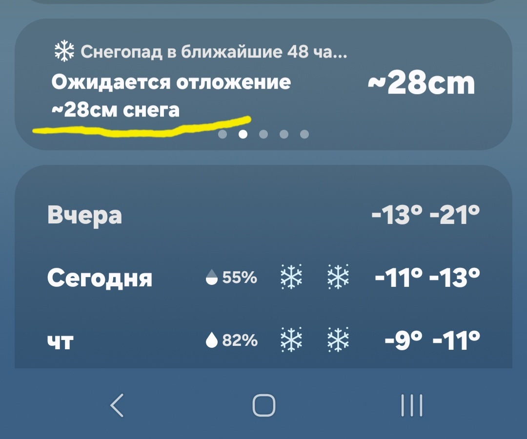
Task: Open the snowfall alert card message
Action: [x=171, y=93]
